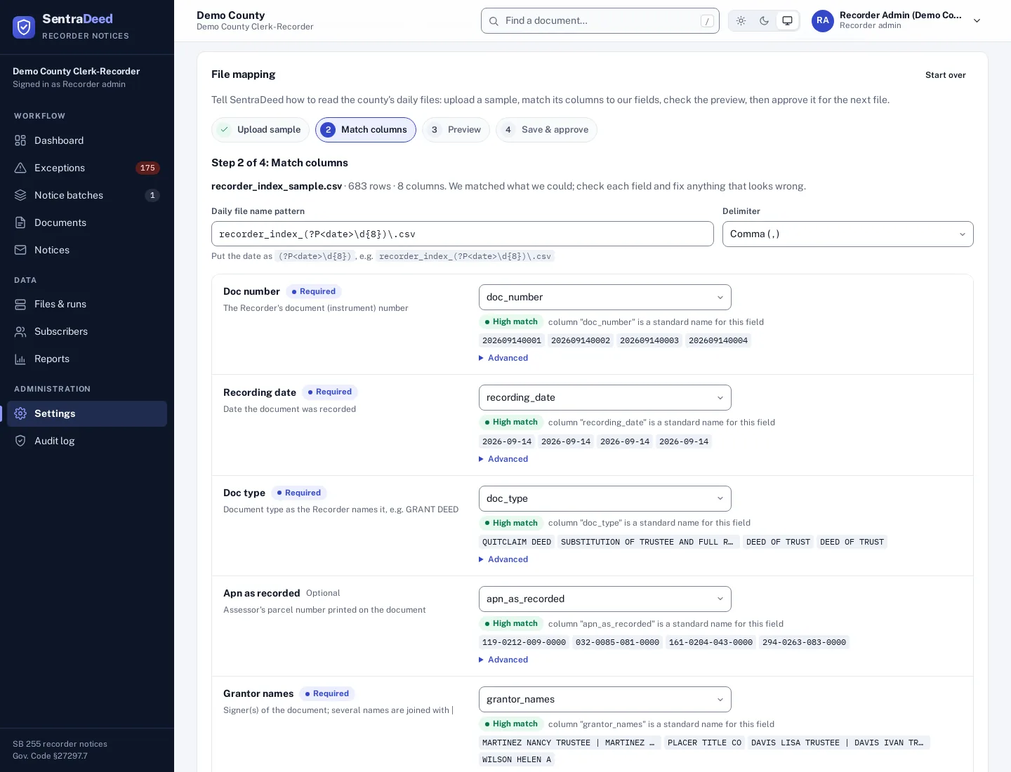
Task: Open the doc_number column dropdown
Action: tap(605, 297)
